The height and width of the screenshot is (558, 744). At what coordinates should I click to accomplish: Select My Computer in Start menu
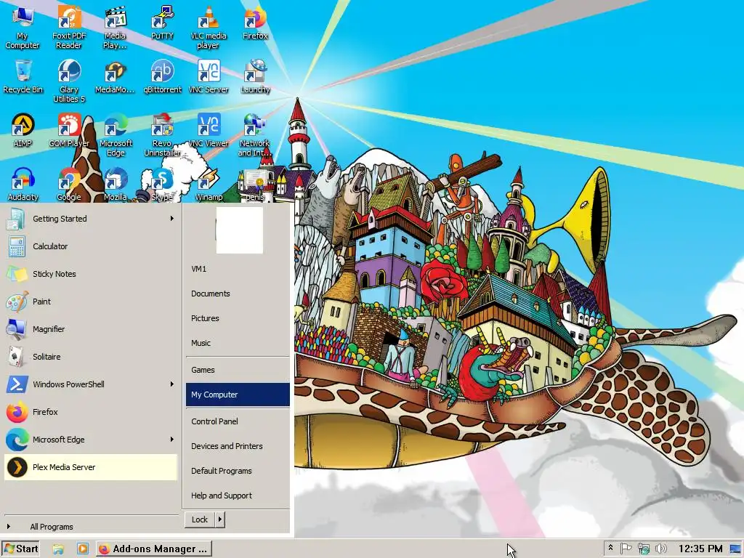pos(238,395)
